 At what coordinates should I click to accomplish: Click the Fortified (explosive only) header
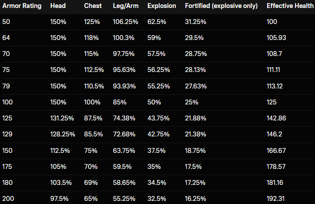pyautogui.click(x=221, y=6)
